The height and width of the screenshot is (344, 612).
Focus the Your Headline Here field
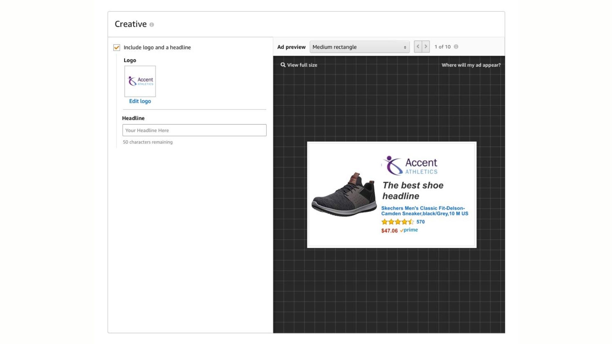click(194, 130)
